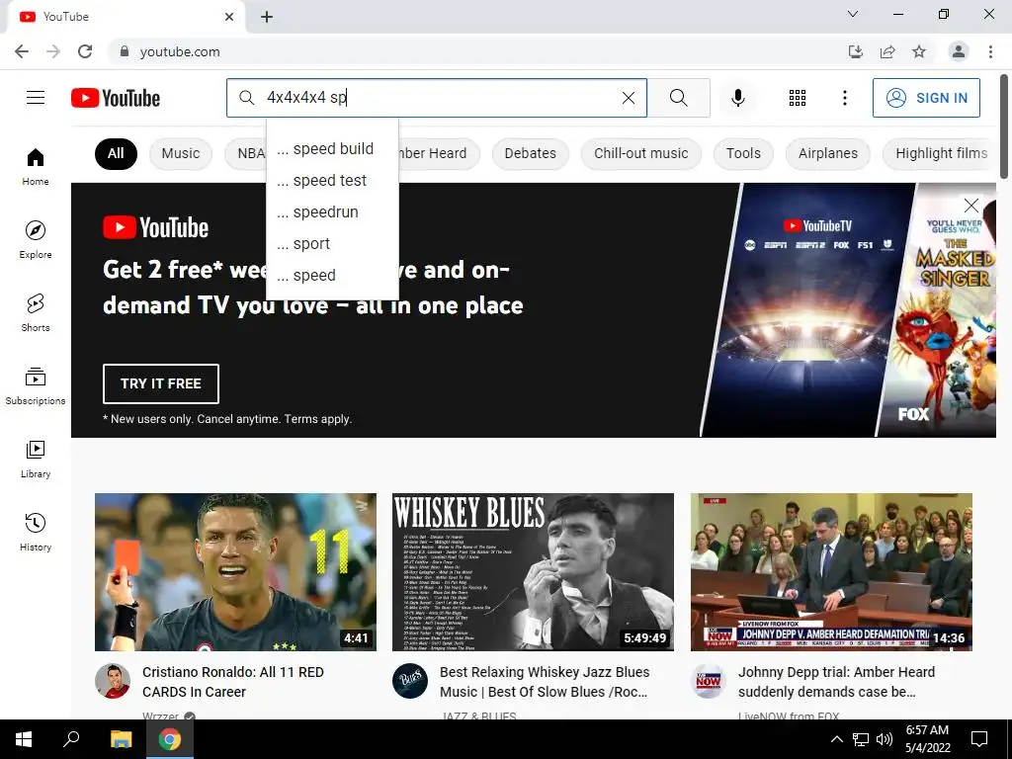Open the tab search dropdown chevron
This screenshot has height=759, width=1012.
(853, 14)
